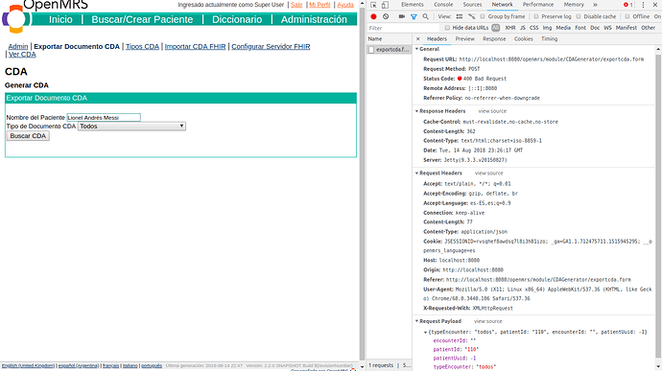
Task: Open the Elements tab
Action: pyautogui.click(x=412, y=5)
